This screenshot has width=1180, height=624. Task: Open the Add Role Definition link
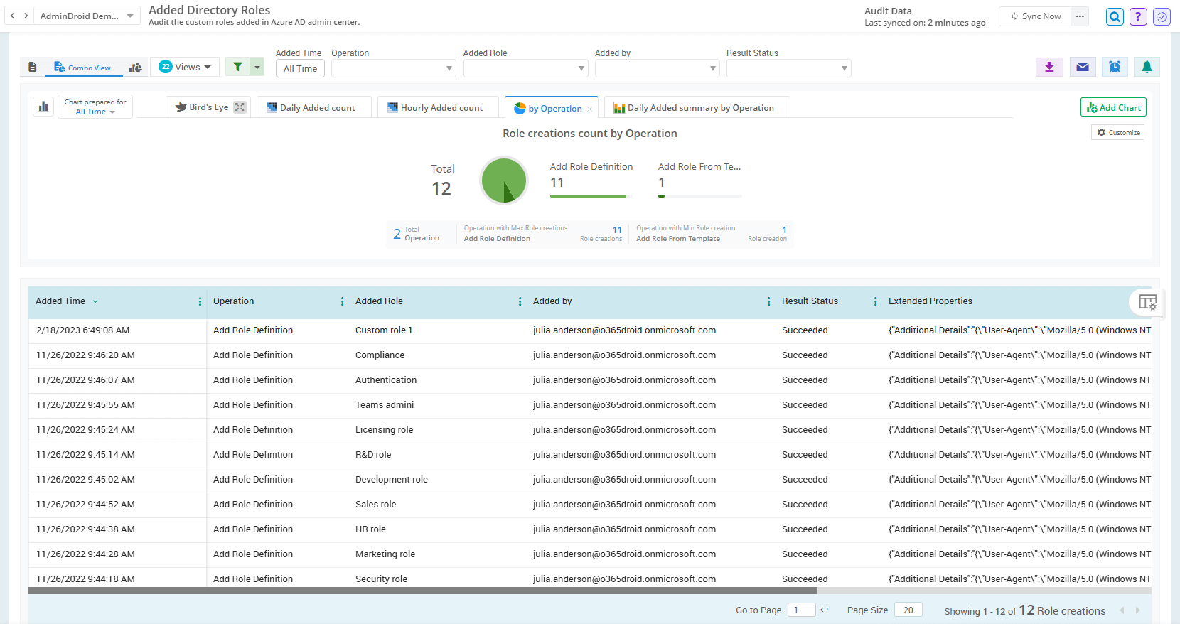(x=497, y=239)
